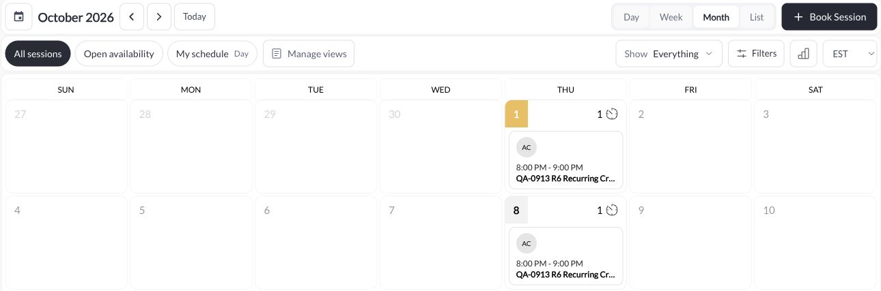The height and width of the screenshot is (291, 881).
Task: Select Saturday date 3 cell
Action: 815,147
